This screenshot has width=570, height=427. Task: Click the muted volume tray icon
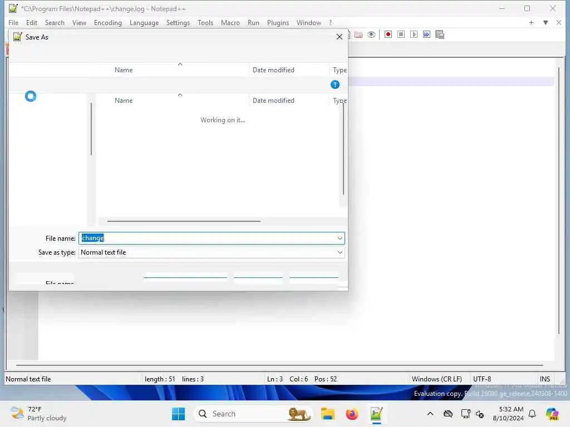pos(480,414)
